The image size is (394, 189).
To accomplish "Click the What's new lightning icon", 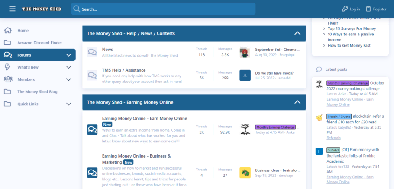I will [7, 67].
